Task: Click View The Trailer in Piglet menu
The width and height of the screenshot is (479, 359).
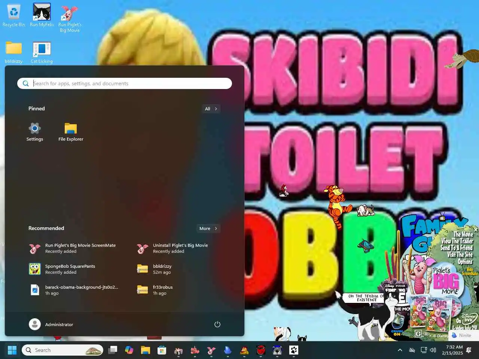Action: pyautogui.click(x=457, y=241)
